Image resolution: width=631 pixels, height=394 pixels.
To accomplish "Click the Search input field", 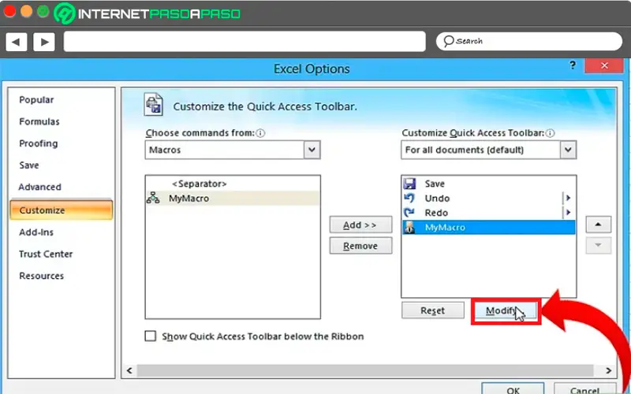I will 529,41.
